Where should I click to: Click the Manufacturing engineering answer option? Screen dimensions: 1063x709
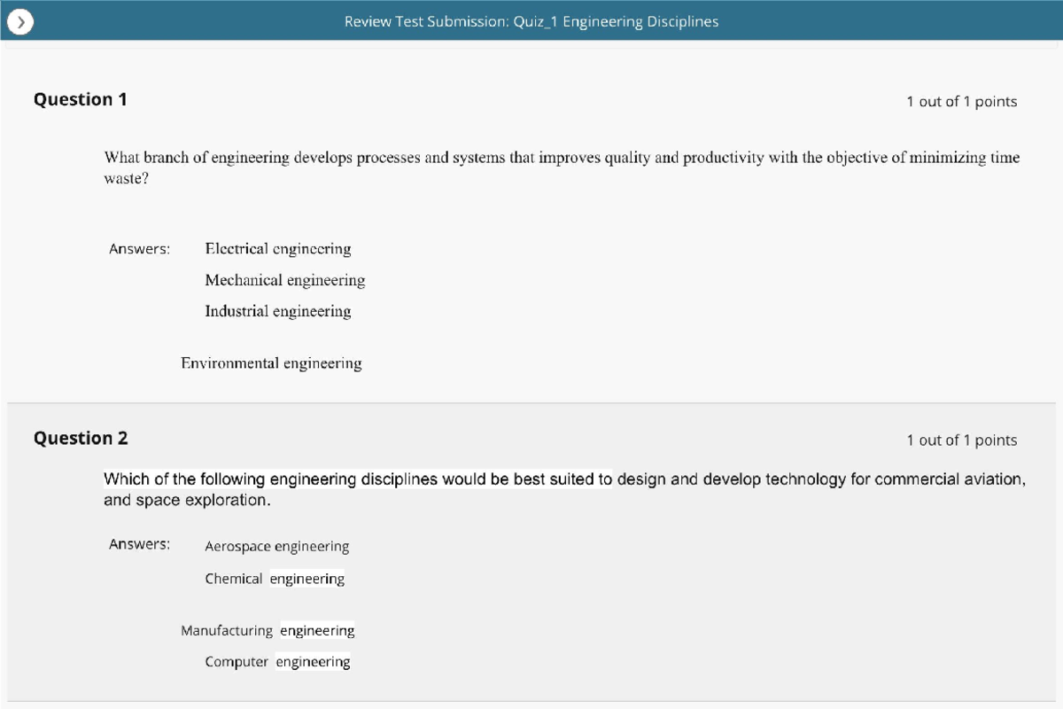coord(268,630)
